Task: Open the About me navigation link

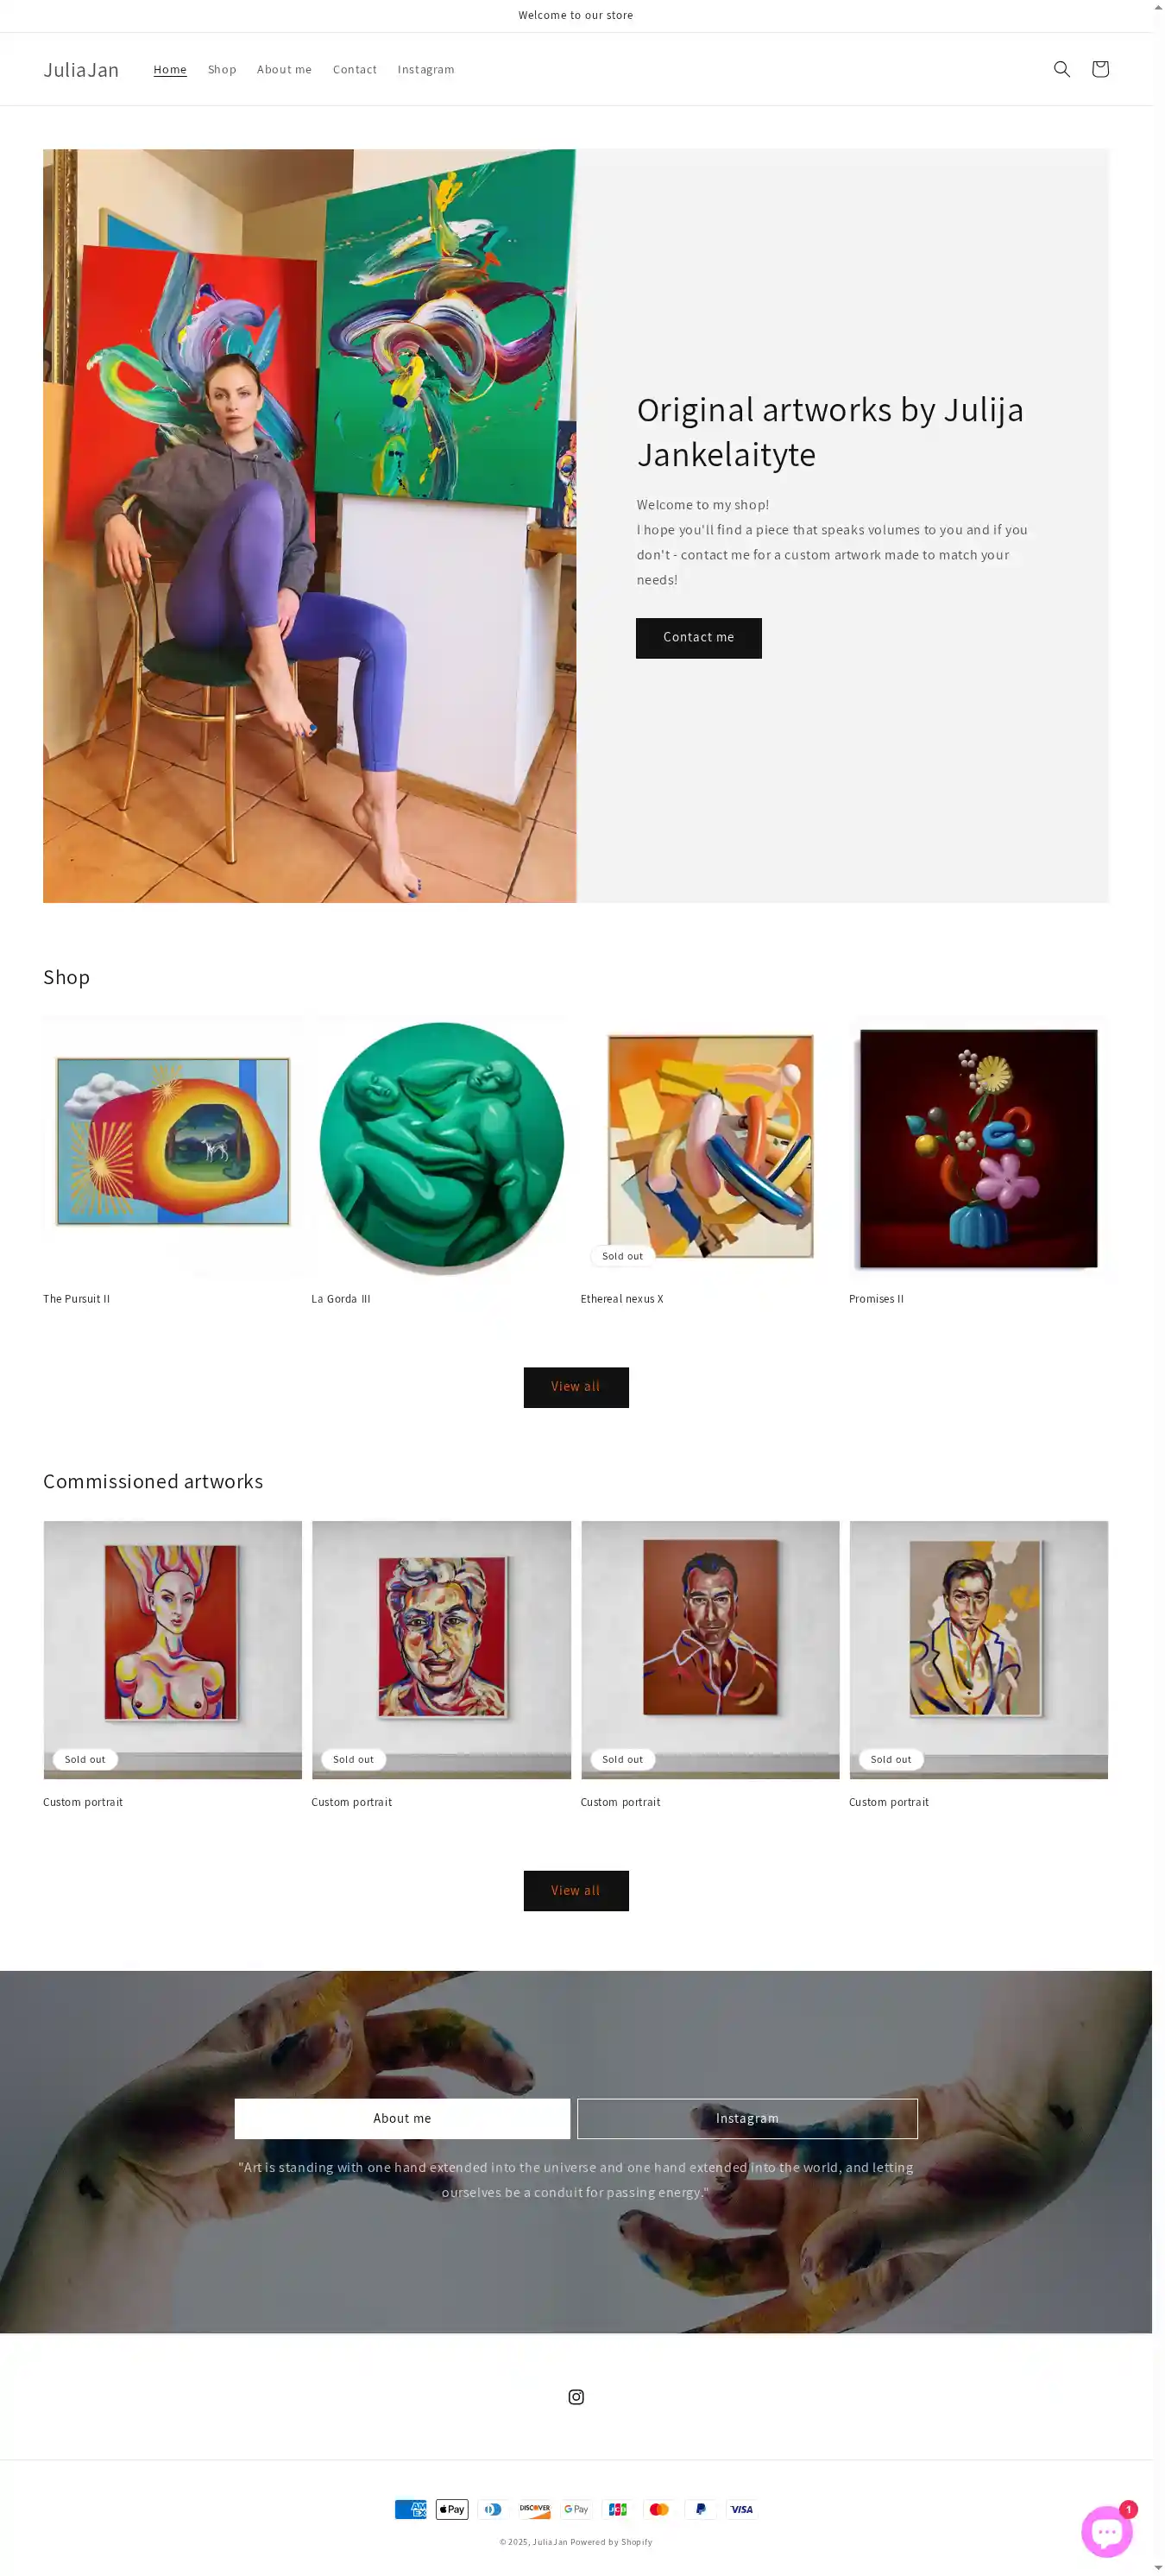Action: (x=284, y=70)
